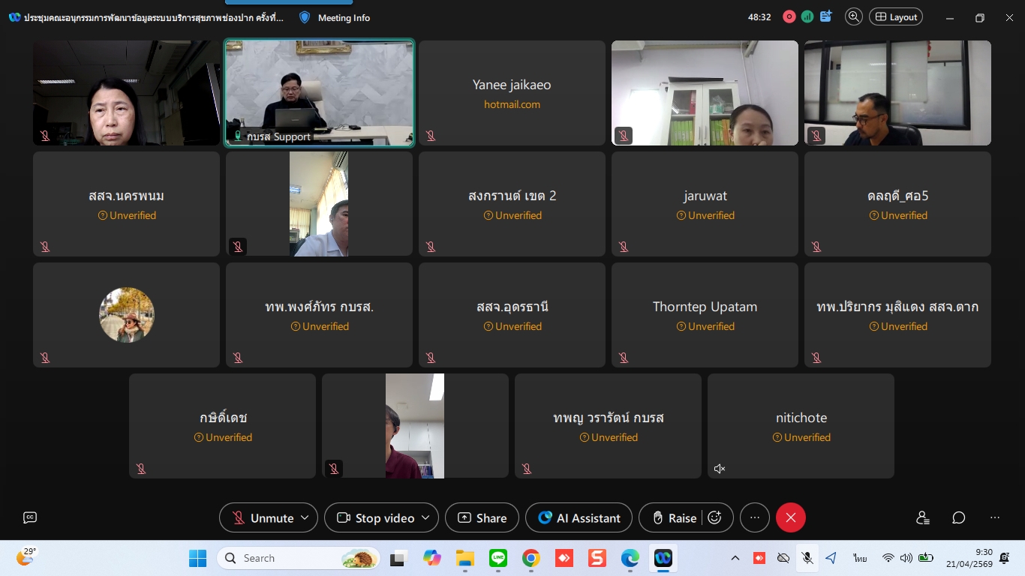Viewport: 1025px width, 576px height.
Task: Open the panel options ellipsis at bottom right
Action: tap(995, 517)
